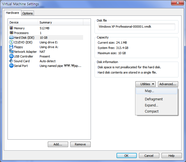Click the Disk file path field
Viewport: 186px width, 162px height.
pos(137,27)
